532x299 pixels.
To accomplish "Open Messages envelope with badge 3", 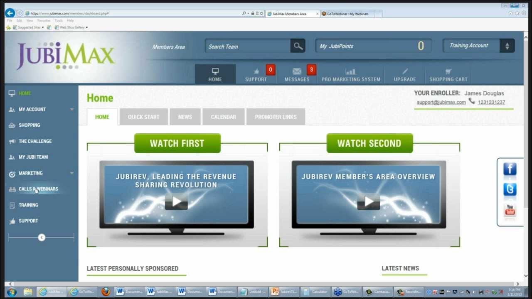I will click(x=297, y=75).
